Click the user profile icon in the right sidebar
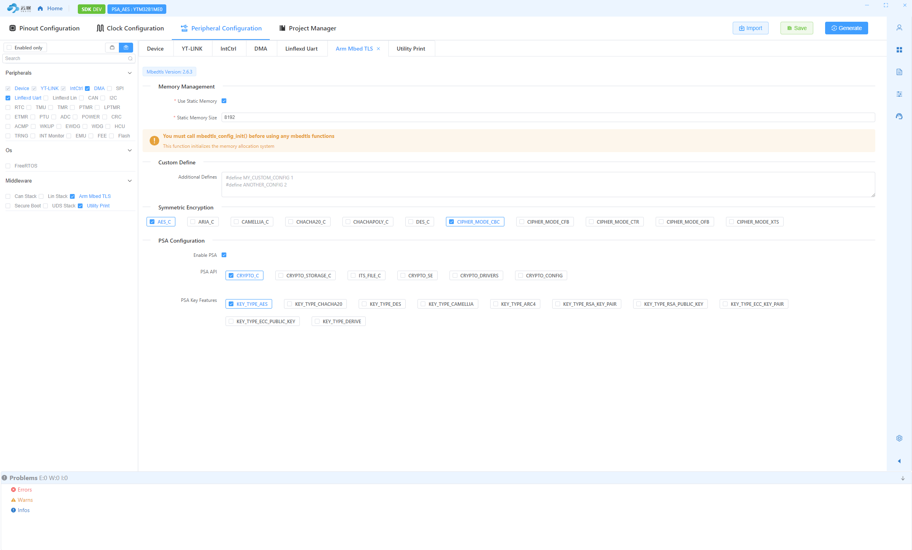The image size is (912, 550). point(899,28)
